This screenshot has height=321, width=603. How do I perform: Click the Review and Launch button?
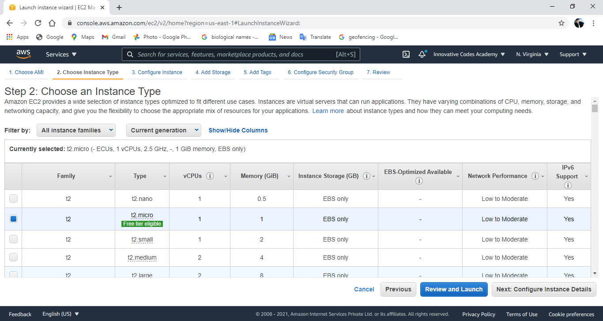click(454, 289)
